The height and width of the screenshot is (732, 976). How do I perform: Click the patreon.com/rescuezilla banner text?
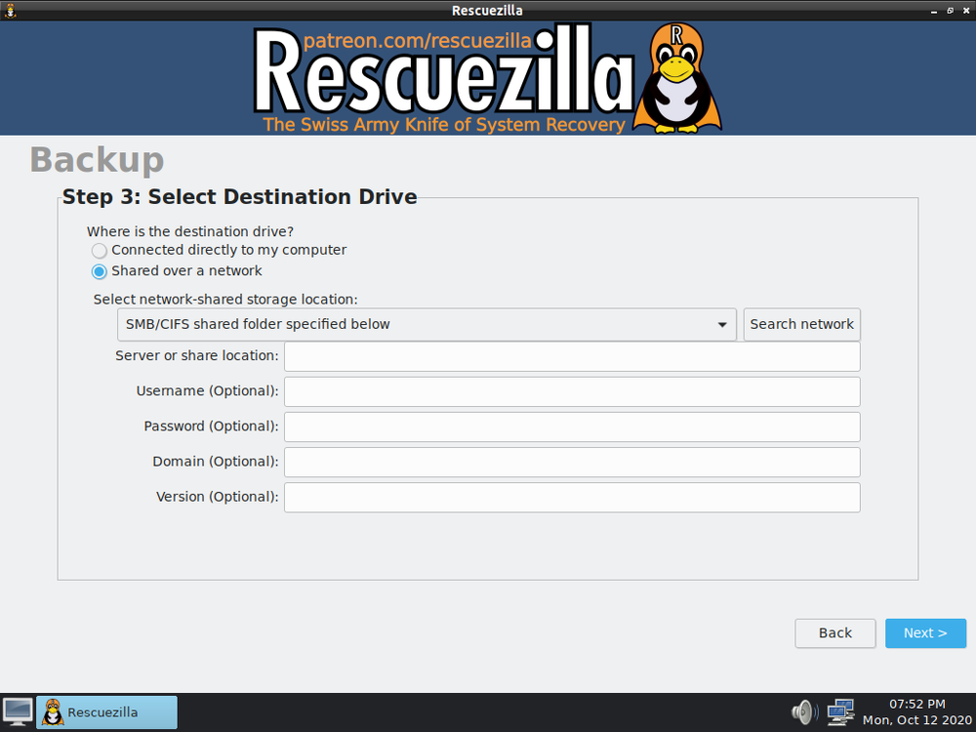[x=419, y=40]
